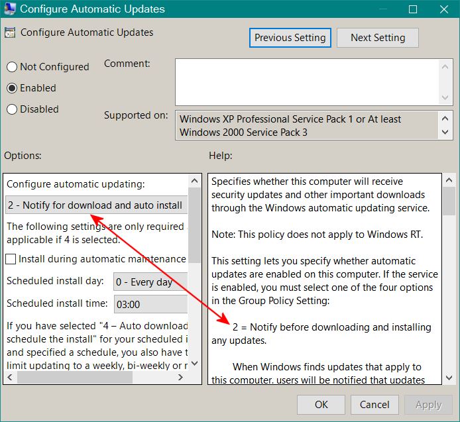
Task: Click the policy icon beside Configure Automatic Updates heading
Action: pos(10,32)
